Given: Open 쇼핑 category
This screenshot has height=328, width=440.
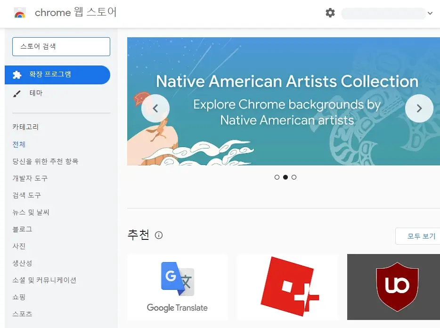Looking at the screenshot, I should pyautogui.click(x=19, y=297).
